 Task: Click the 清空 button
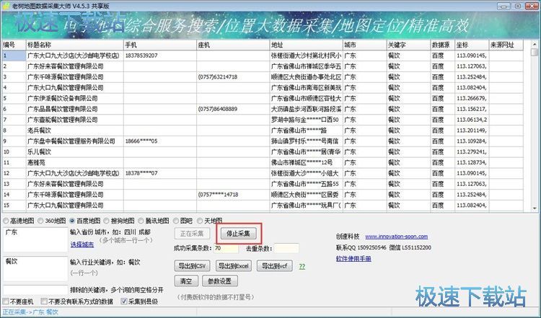(186, 281)
